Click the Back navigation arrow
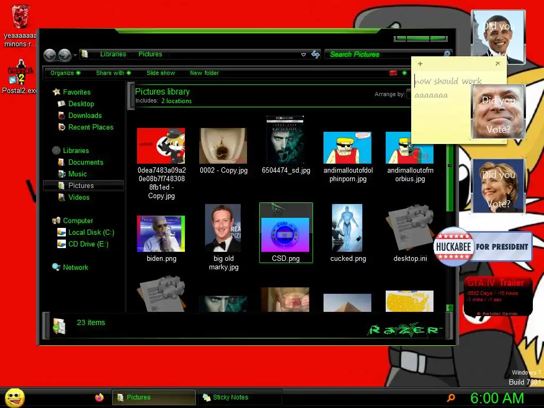This screenshot has height=408, width=544. point(49,55)
